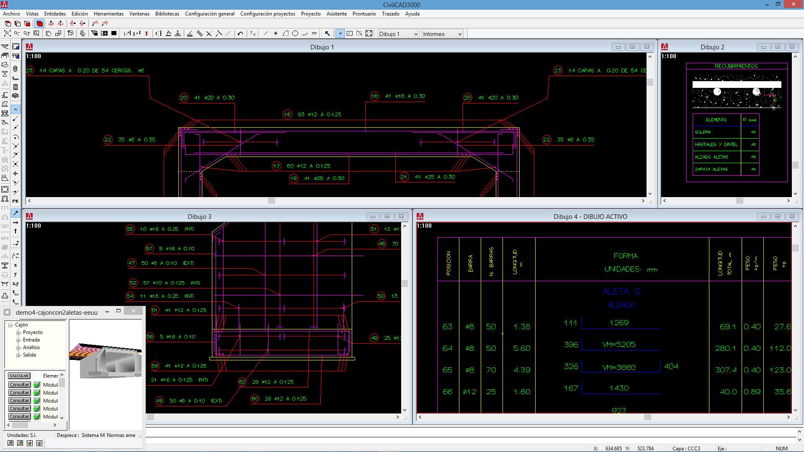Click the Dibujo 4 horizontal scrollbar thumb

coord(647,417)
